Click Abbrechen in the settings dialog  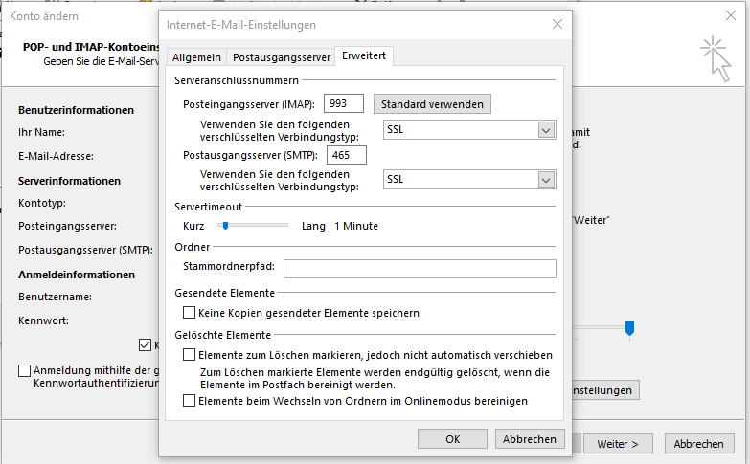pyautogui.click(x=529, y=439)
